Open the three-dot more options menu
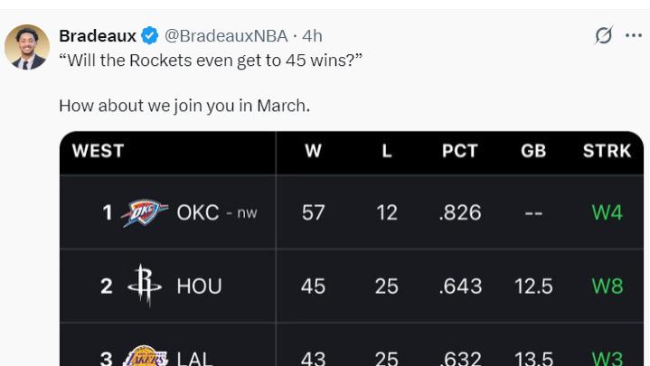This screenshot has width=650, height=366. (x=634, y=35)
